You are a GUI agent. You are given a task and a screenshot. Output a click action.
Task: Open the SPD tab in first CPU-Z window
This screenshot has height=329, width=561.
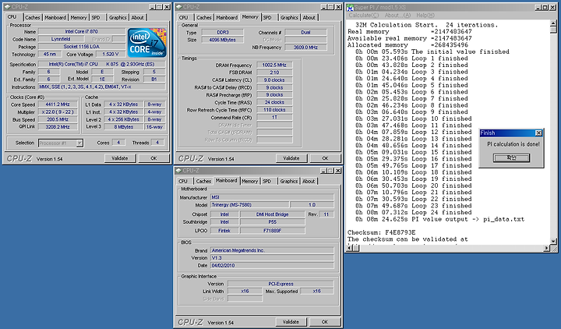[96, 17]
